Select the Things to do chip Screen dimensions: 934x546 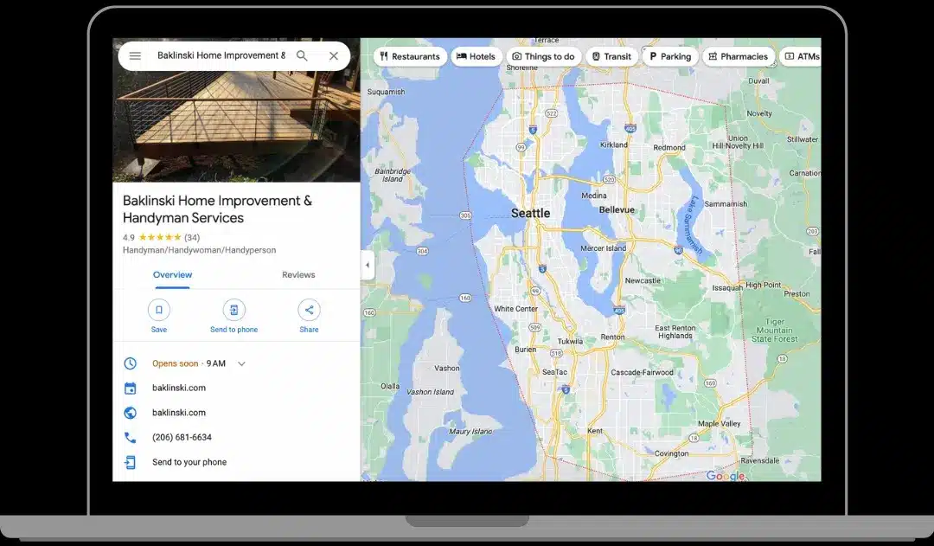(543, 56)
